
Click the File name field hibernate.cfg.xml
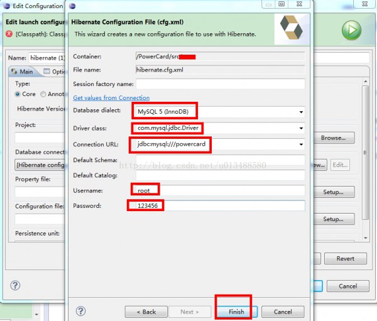(x=221, y=70)
